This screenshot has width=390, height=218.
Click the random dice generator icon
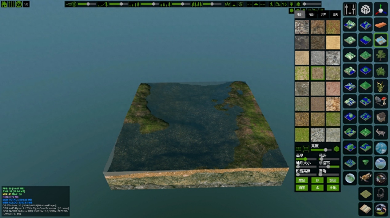tap(365, 9)
